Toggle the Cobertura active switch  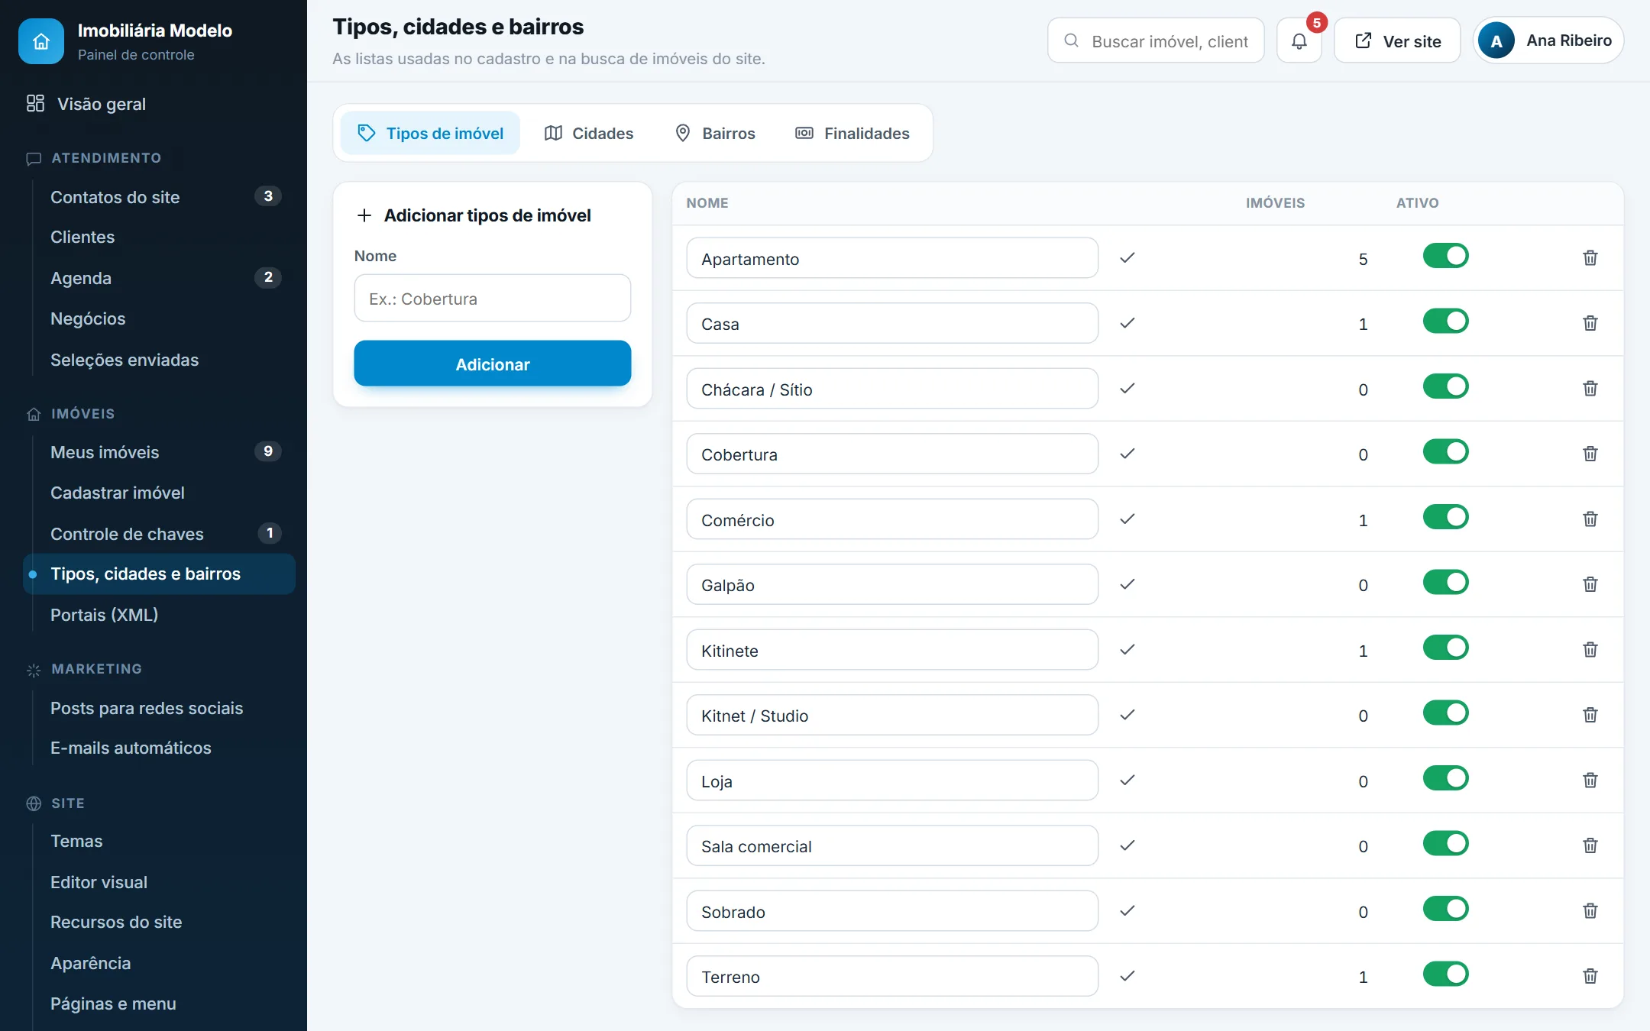pos(1445,451)
